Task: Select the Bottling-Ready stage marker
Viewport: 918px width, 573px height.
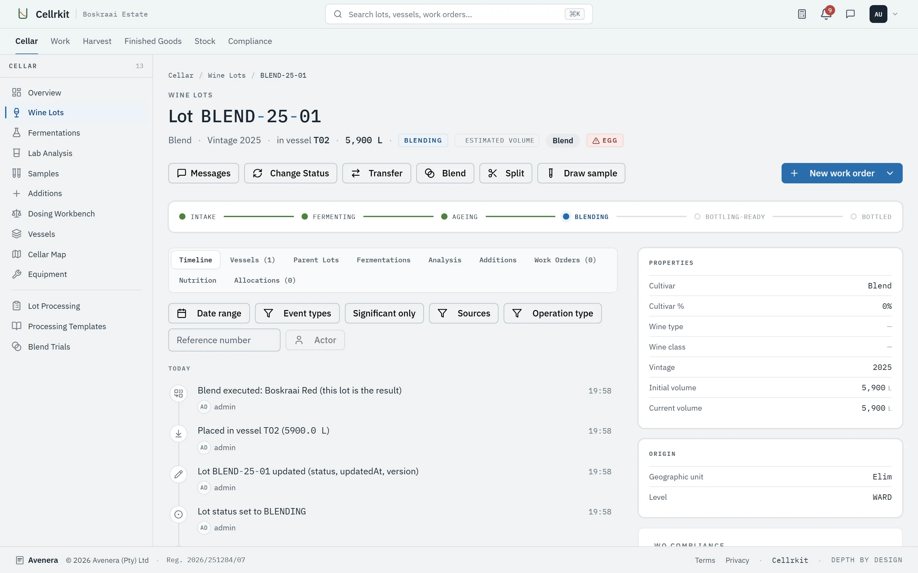Action: pyautogui.click(x=697, y=217)
